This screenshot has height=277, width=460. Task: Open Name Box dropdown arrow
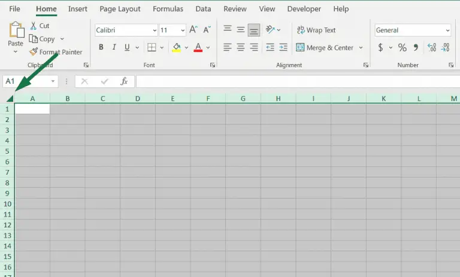[53, 81]
